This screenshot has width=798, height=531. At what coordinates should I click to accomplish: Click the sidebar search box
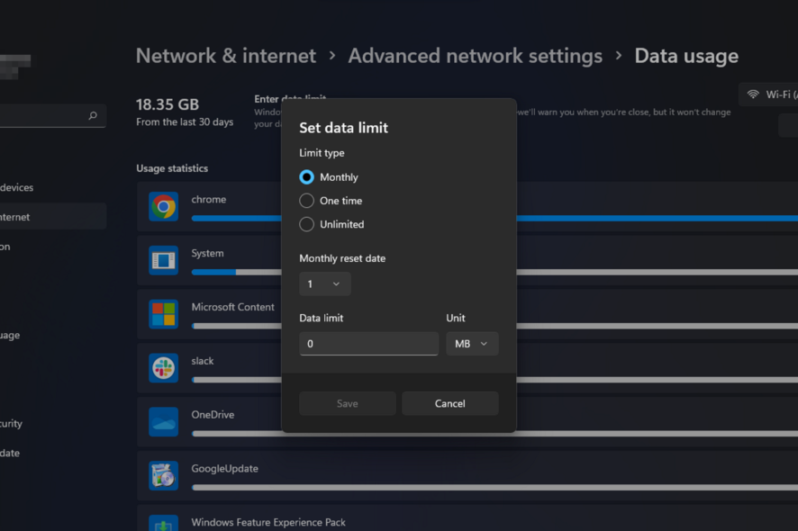53,115
